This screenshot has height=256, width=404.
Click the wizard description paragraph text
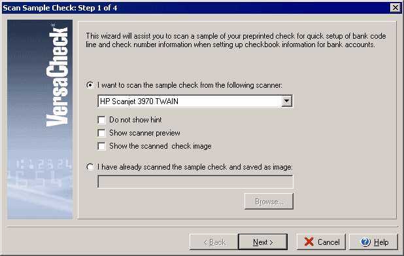pyautogui.click(x=236, y=40)
